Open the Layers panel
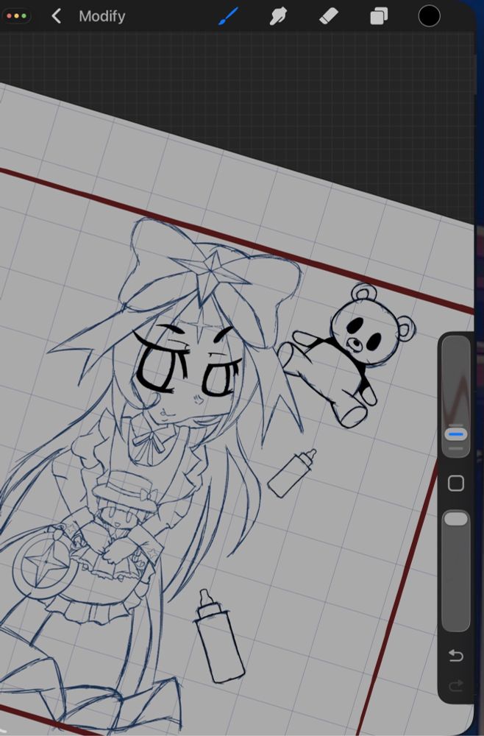The height and width of the screenshot is (736, 484). [379, 16]
